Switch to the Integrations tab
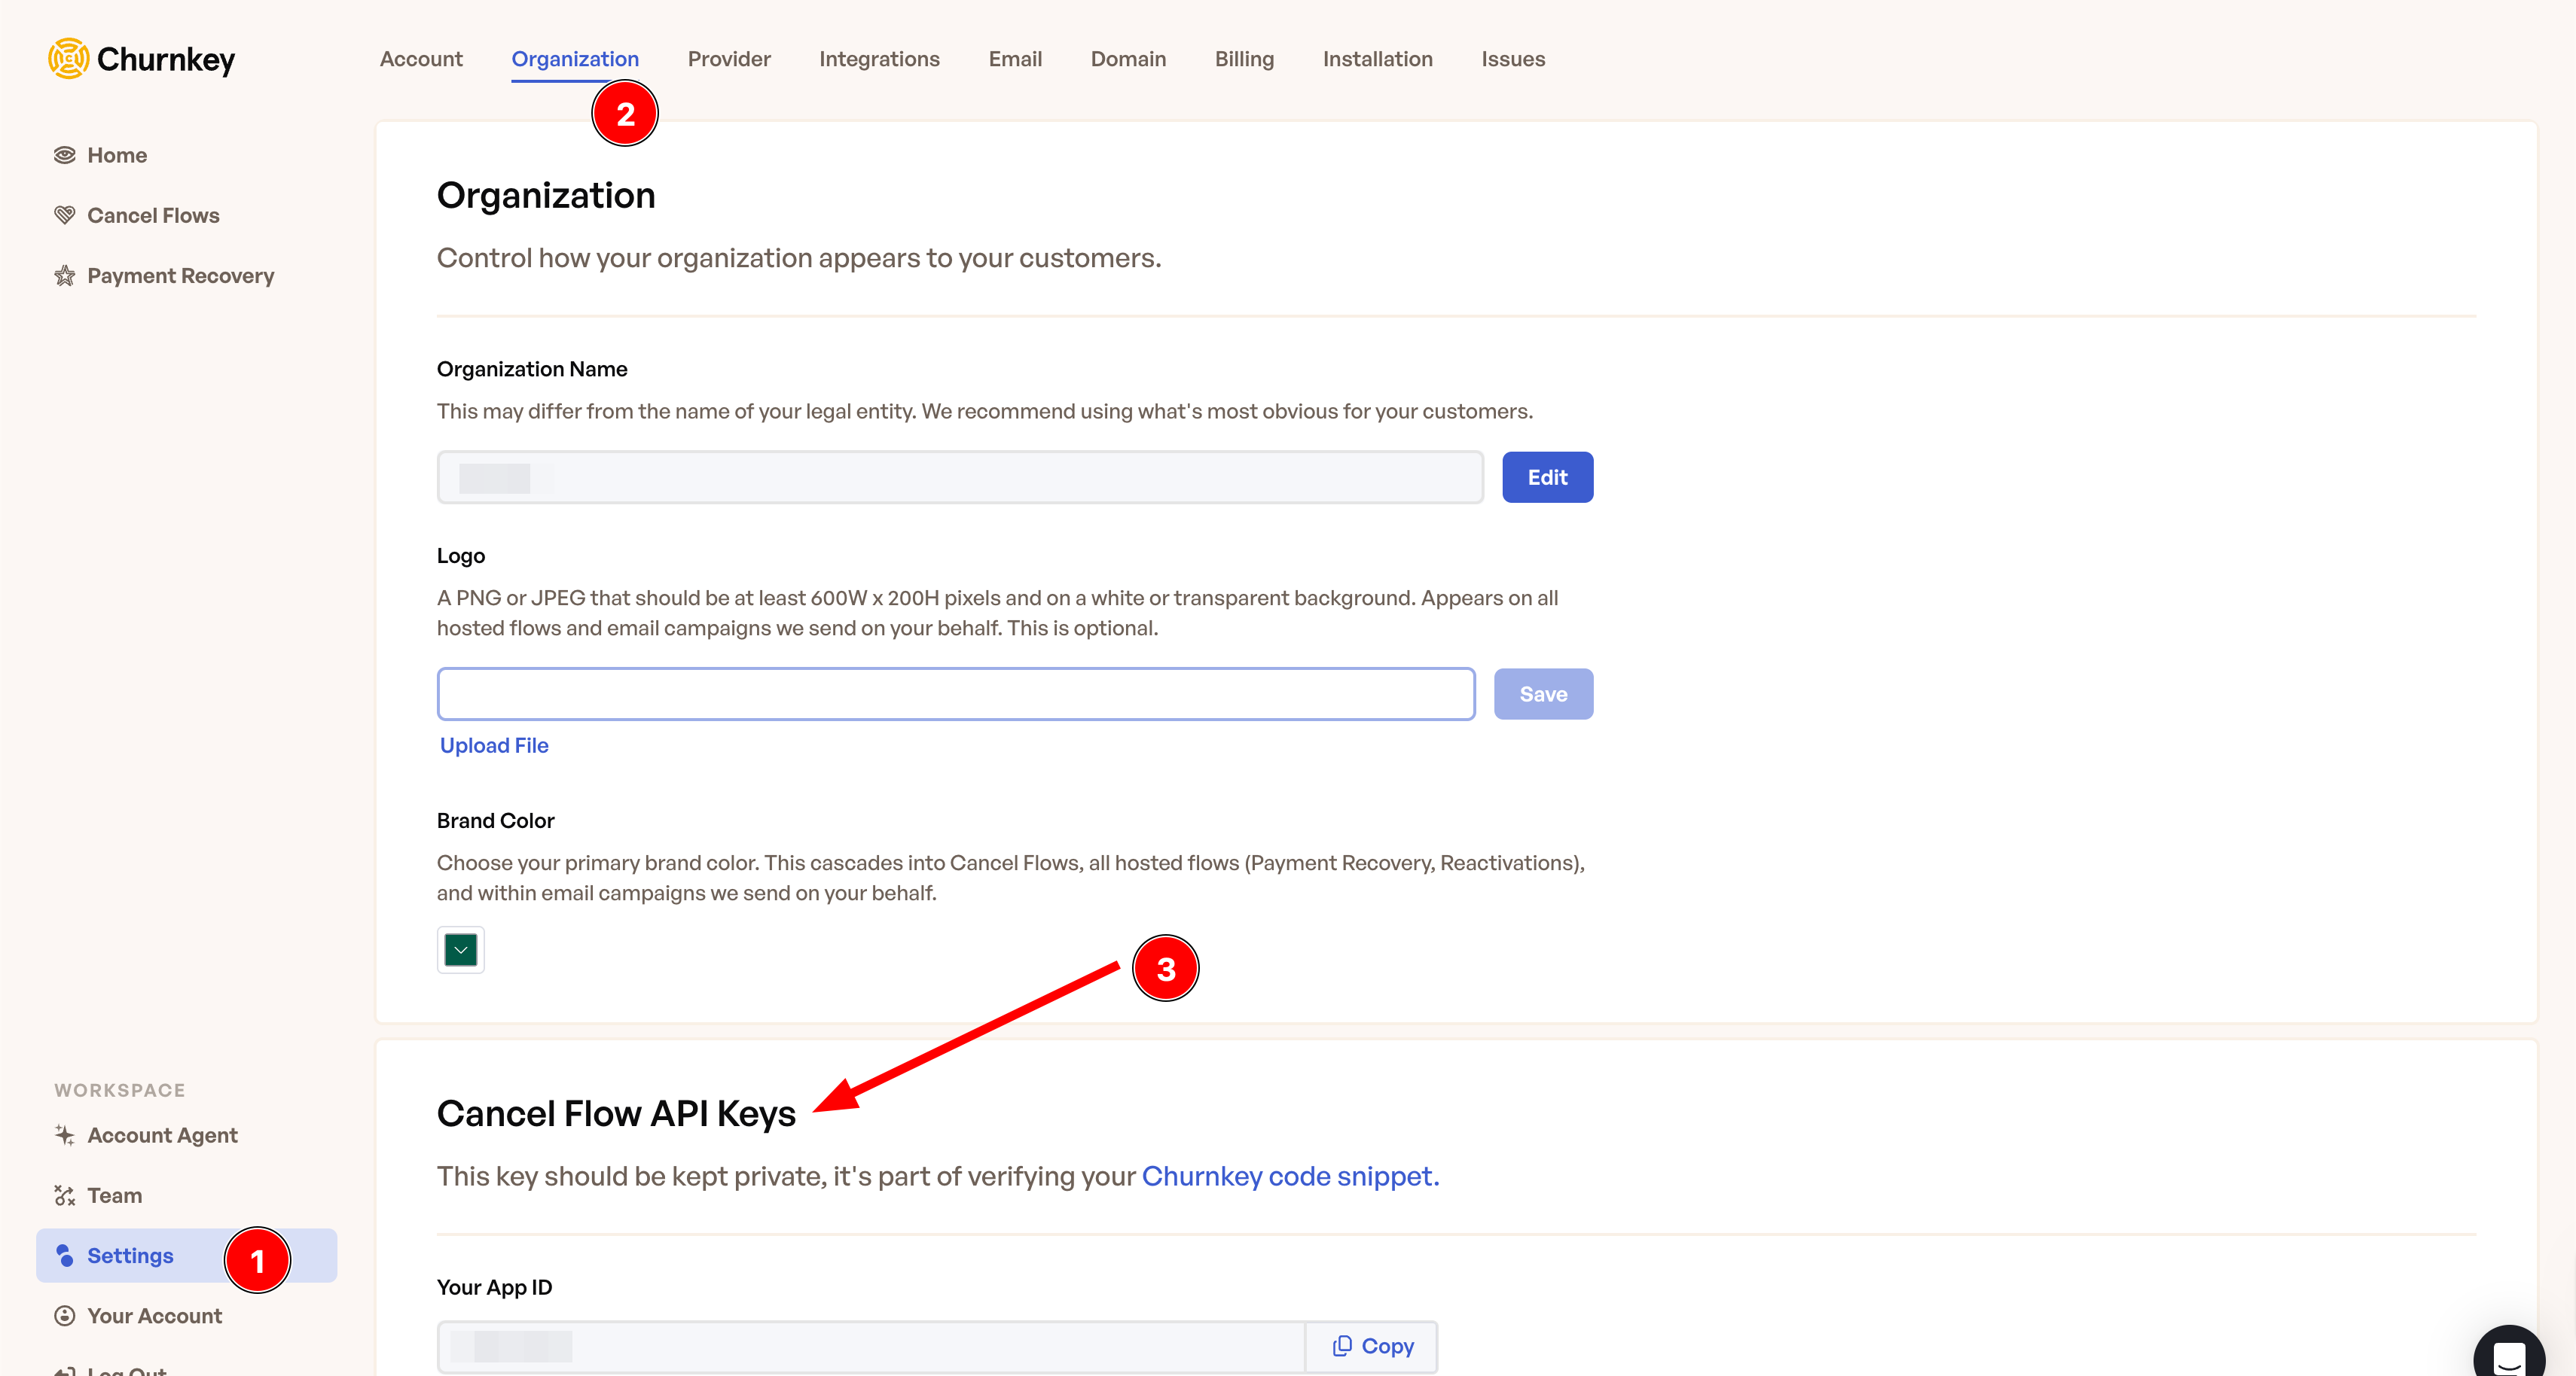 tap(879, 60)
